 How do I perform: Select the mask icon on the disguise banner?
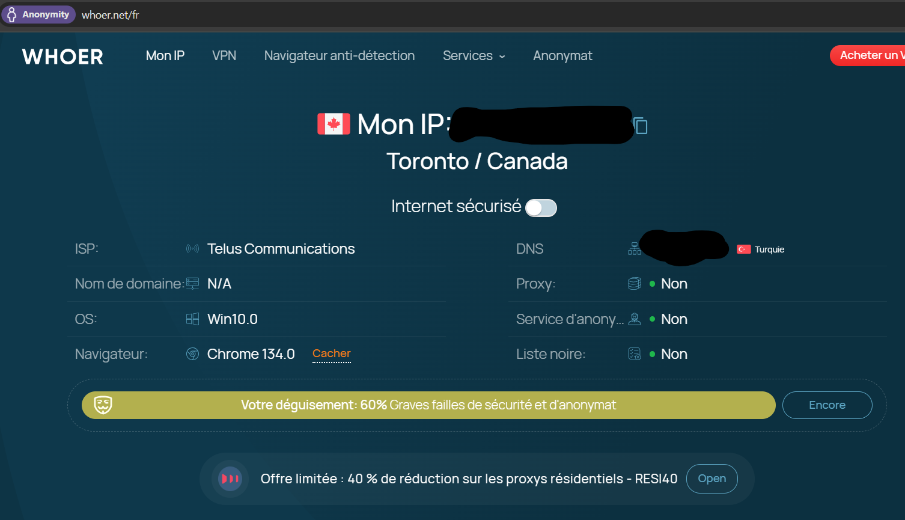pos(104,405)
